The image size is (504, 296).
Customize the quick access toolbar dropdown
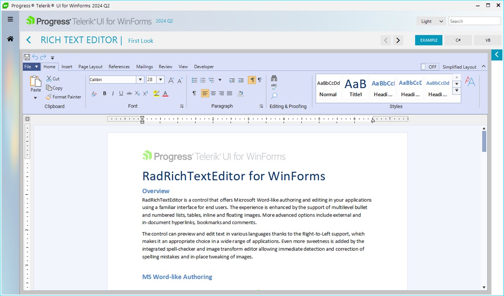(53, 58)
